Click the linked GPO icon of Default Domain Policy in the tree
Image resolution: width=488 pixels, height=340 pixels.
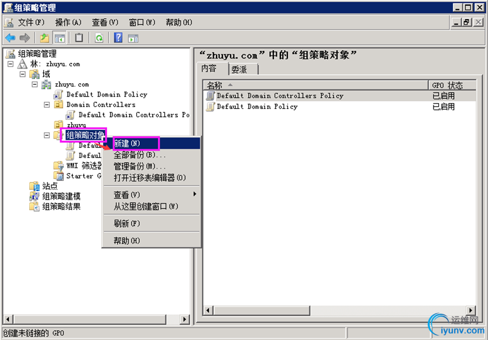[58, 94]
